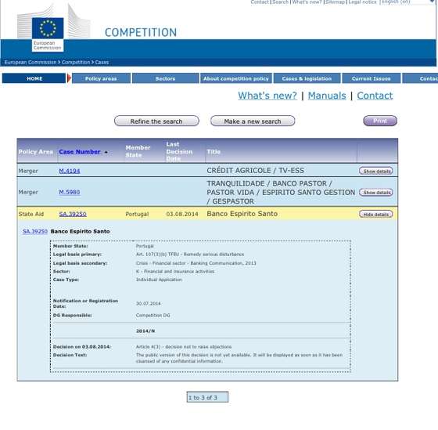438x430 pixels.
Task: Click Competition in the breadcrumb trail
Action: [x=76, y=62]
